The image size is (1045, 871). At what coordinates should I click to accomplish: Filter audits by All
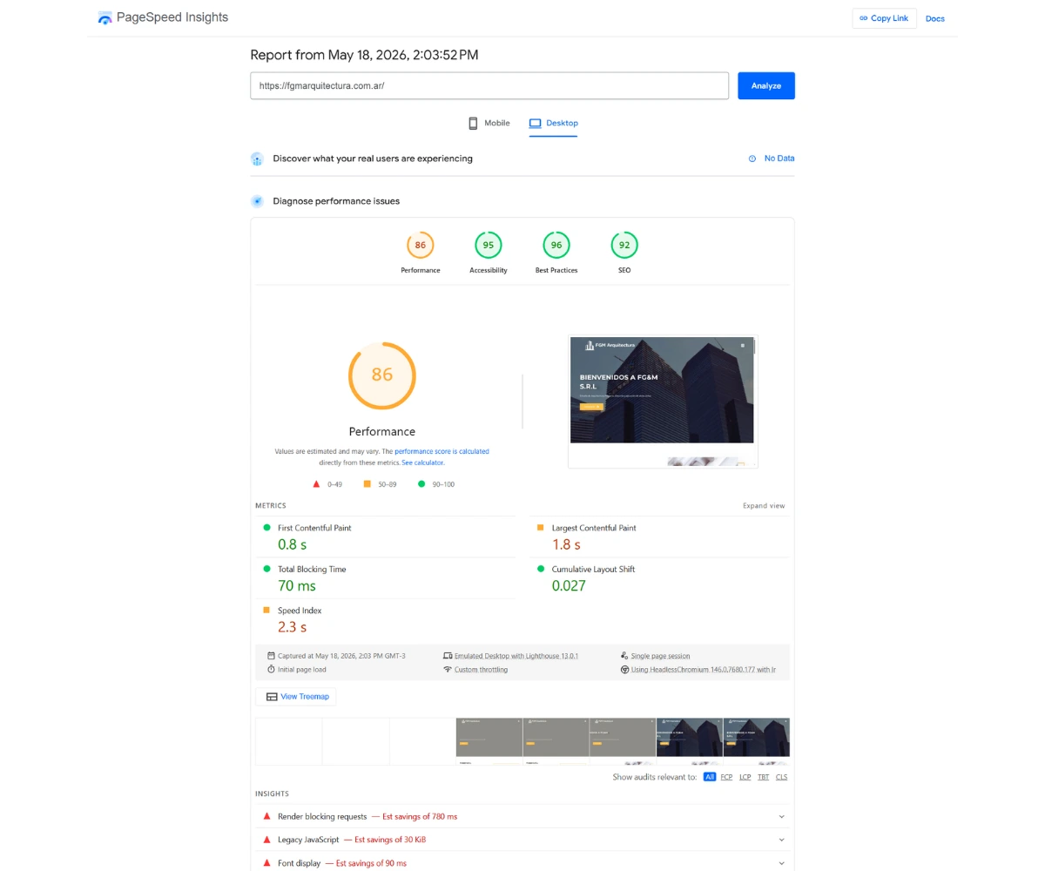tap(710, 777)
